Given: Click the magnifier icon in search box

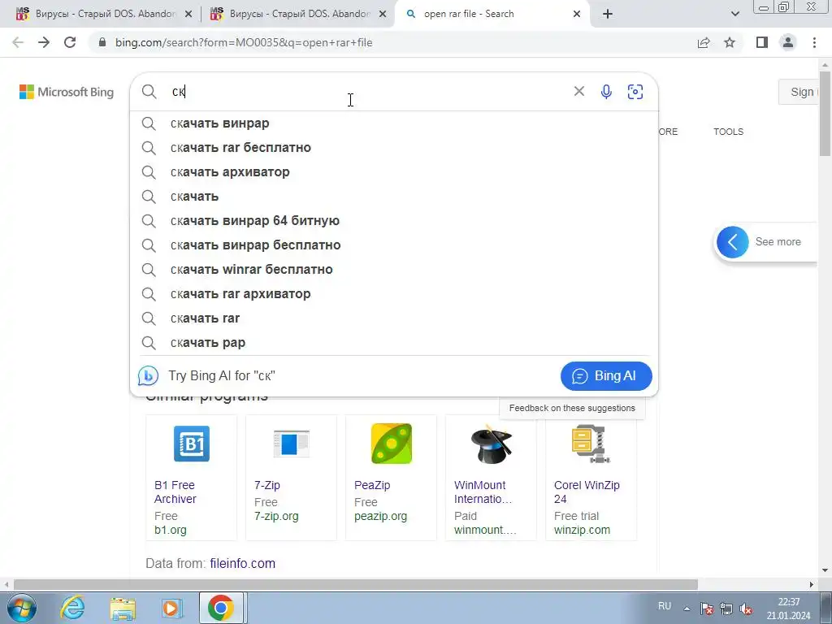Looking at the screenshot, I should [x=149, y=91].
